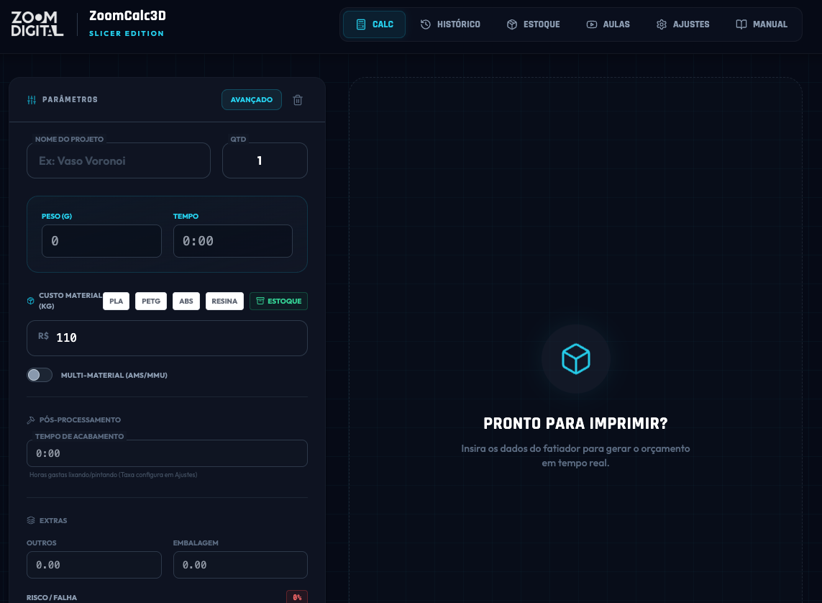Open the Aulas tab
This screenshot has width=822, height=603.
608,24
